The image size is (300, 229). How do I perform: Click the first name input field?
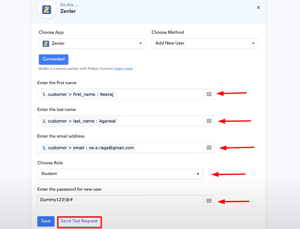pyautogui.click(x=120, y=94)
